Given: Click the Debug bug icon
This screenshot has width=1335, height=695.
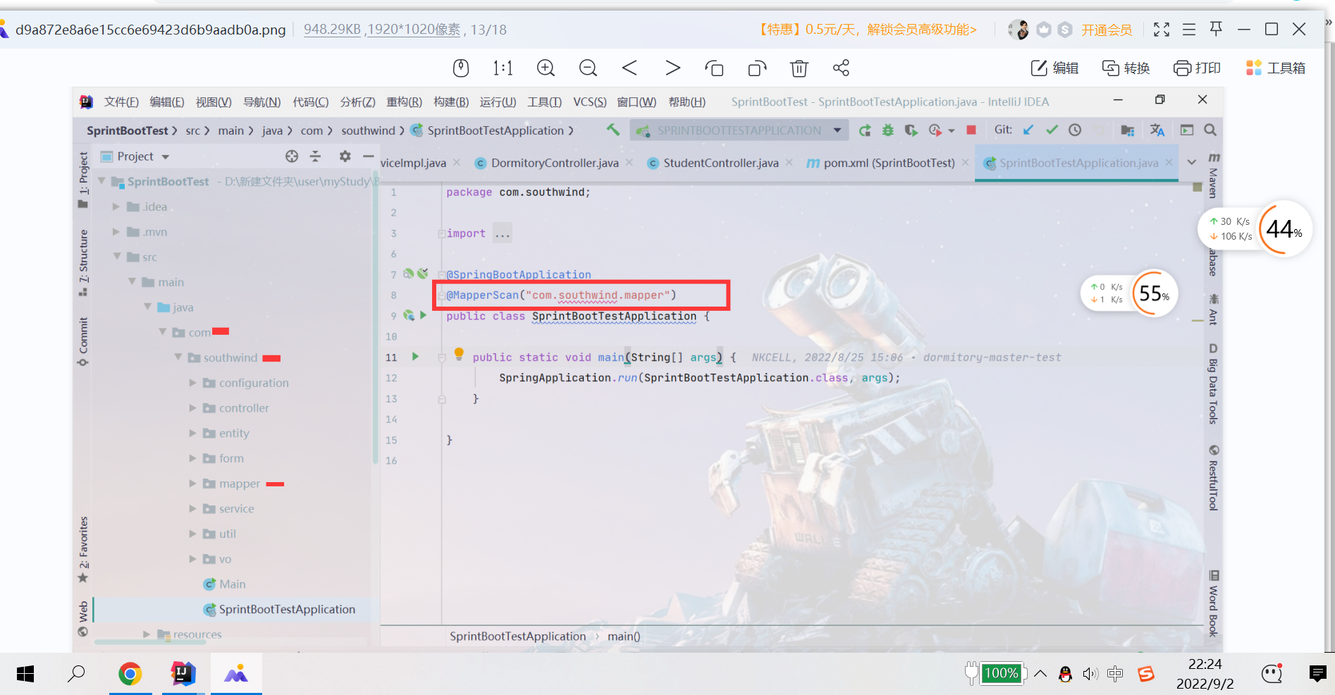Looking at the screenshot, I should point(888,130).
